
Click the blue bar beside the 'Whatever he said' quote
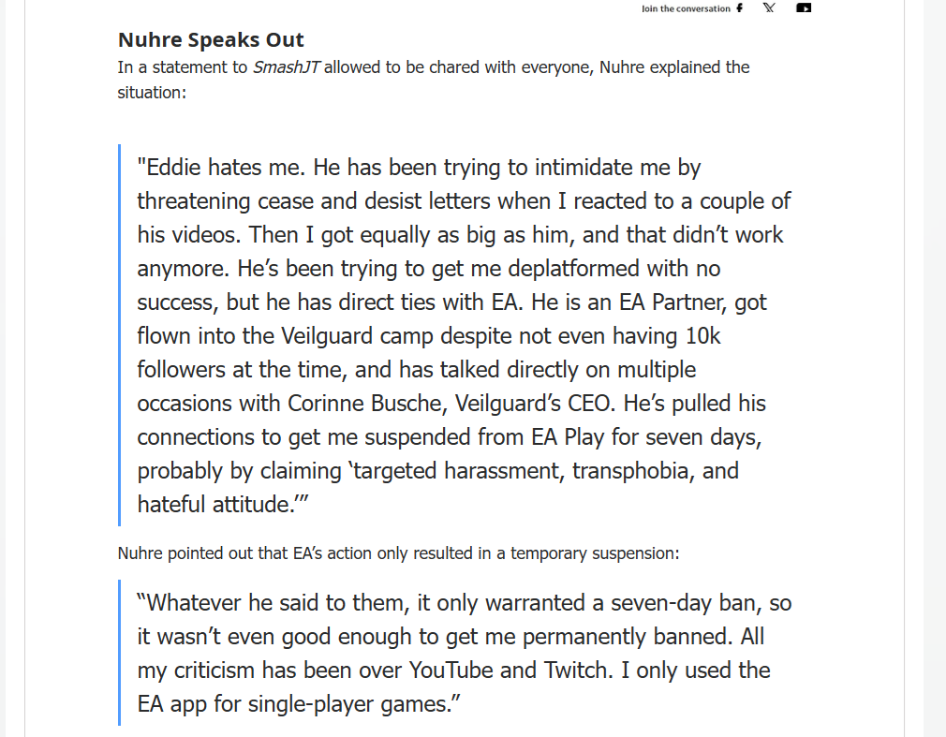[x=120, y=653]
